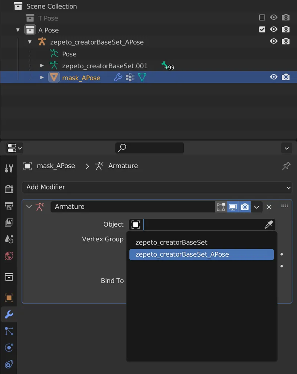Toggle Armature modifier edit mode display
The image size is (297, 374).
point(221,207)
